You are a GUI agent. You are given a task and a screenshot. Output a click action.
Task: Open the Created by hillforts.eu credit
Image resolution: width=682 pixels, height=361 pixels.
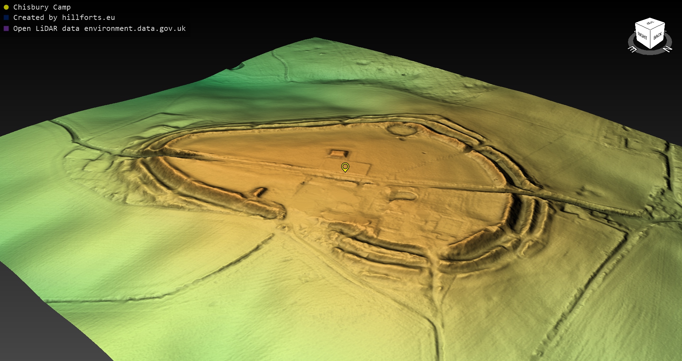pyautogui.click(x=64, y=17)
